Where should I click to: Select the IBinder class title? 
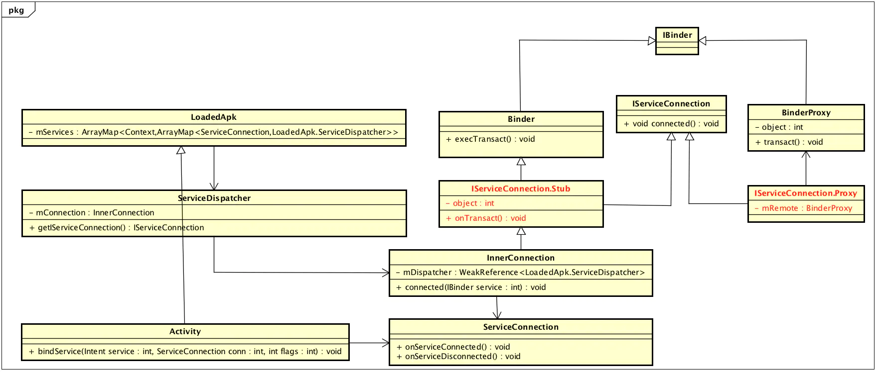(677, 35)
